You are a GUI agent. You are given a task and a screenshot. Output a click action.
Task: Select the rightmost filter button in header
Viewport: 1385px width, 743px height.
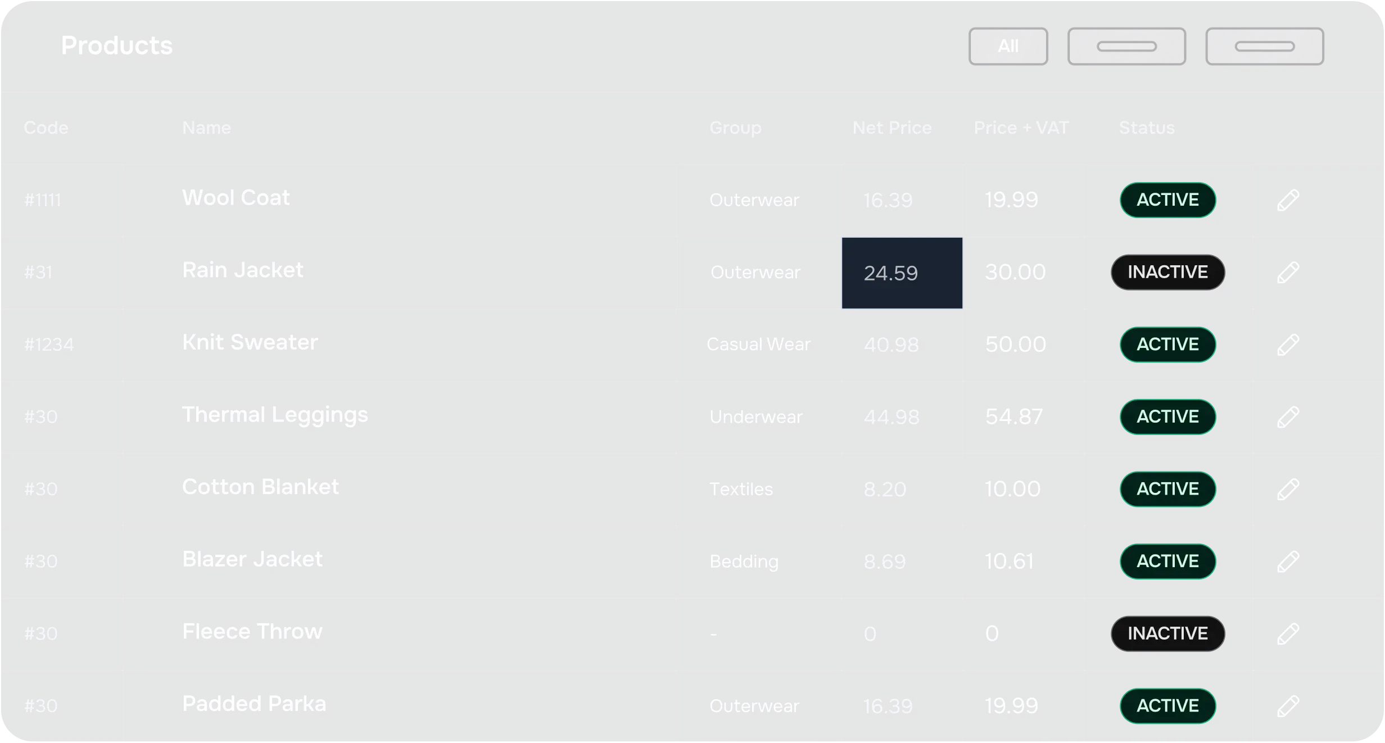pos(1264,46)
